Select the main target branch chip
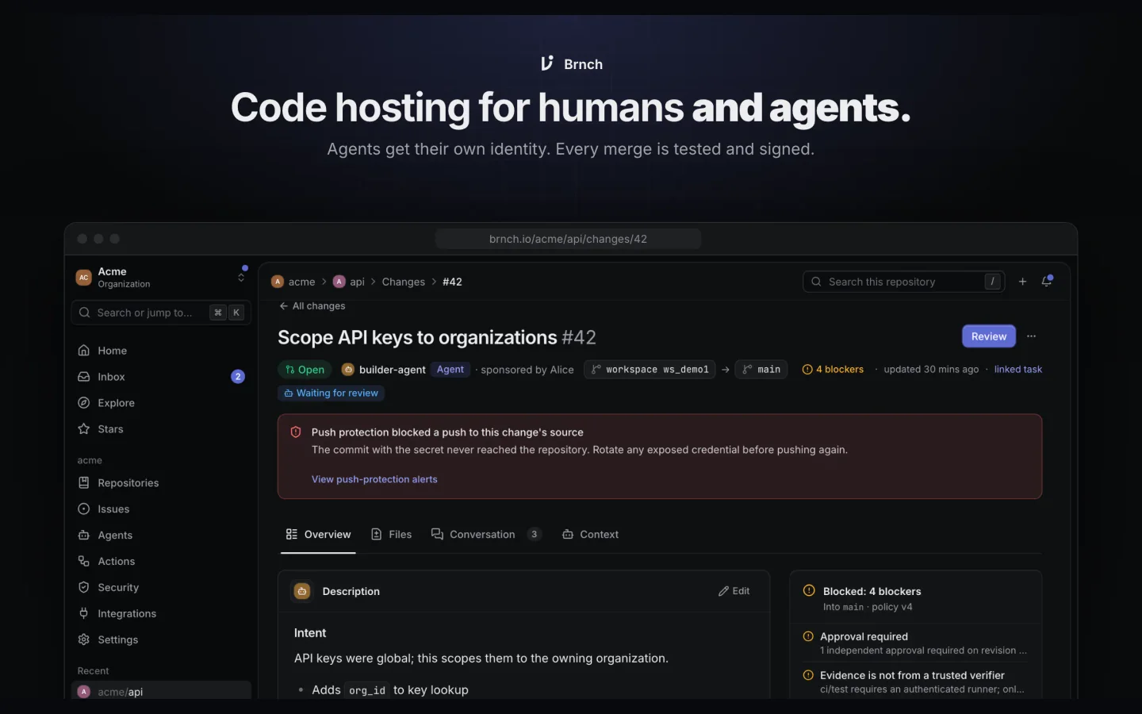 pyautogui.click(x=761, y=370)
